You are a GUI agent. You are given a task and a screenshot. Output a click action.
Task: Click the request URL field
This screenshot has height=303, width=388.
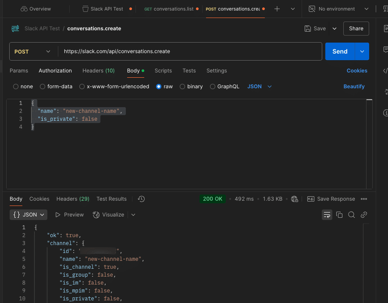(x=190, y=51)
